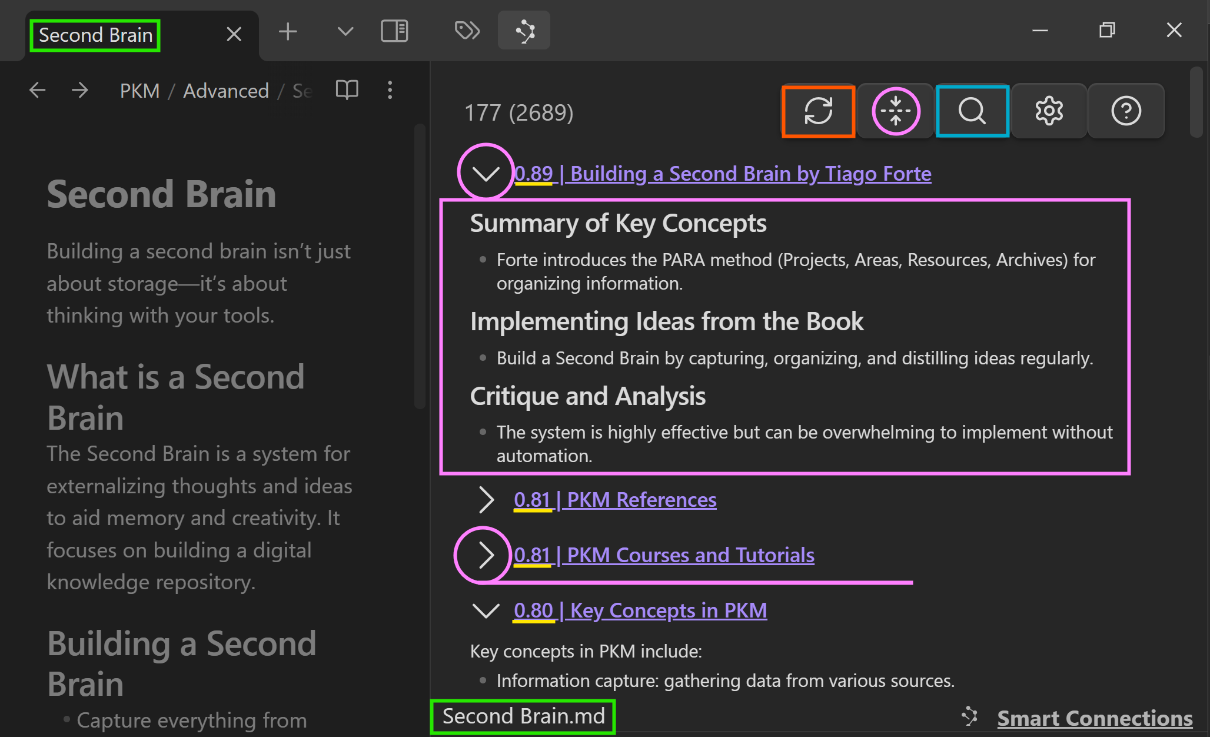Select the Second Brain tab
The height and width of the screenshot is (737, 1210).
click(x=95, y=35)
